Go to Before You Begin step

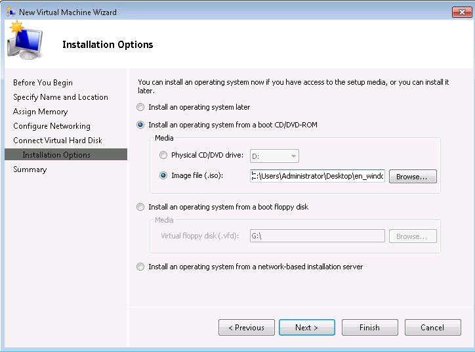pyautogui.click(x=43, y=83)
